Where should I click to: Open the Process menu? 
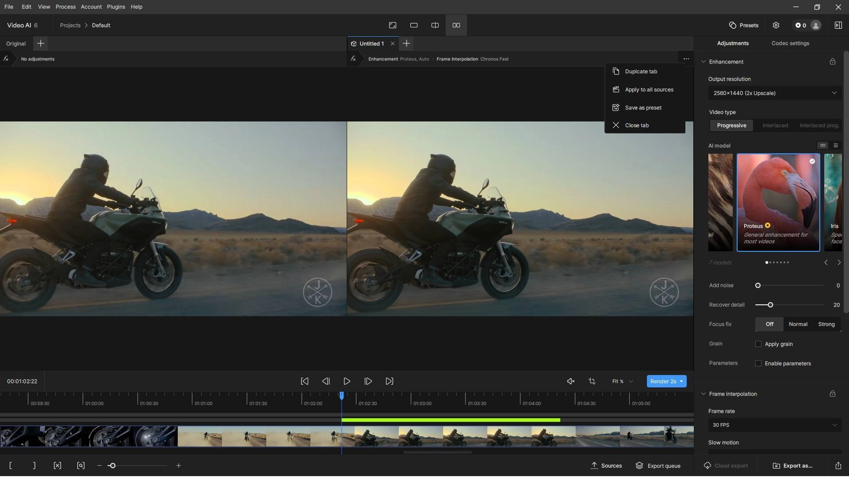point(65,7)
